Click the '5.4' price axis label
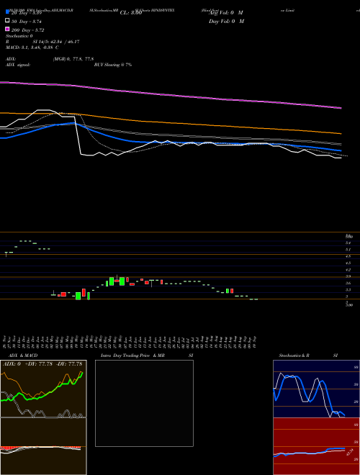Screen dimensions: 360x475 coord(348,243)
